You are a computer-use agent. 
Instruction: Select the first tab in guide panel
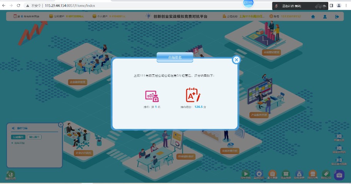18,137
